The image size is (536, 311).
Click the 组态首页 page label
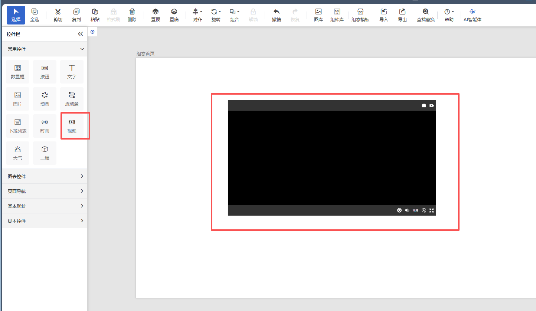[x=146, y=54]
